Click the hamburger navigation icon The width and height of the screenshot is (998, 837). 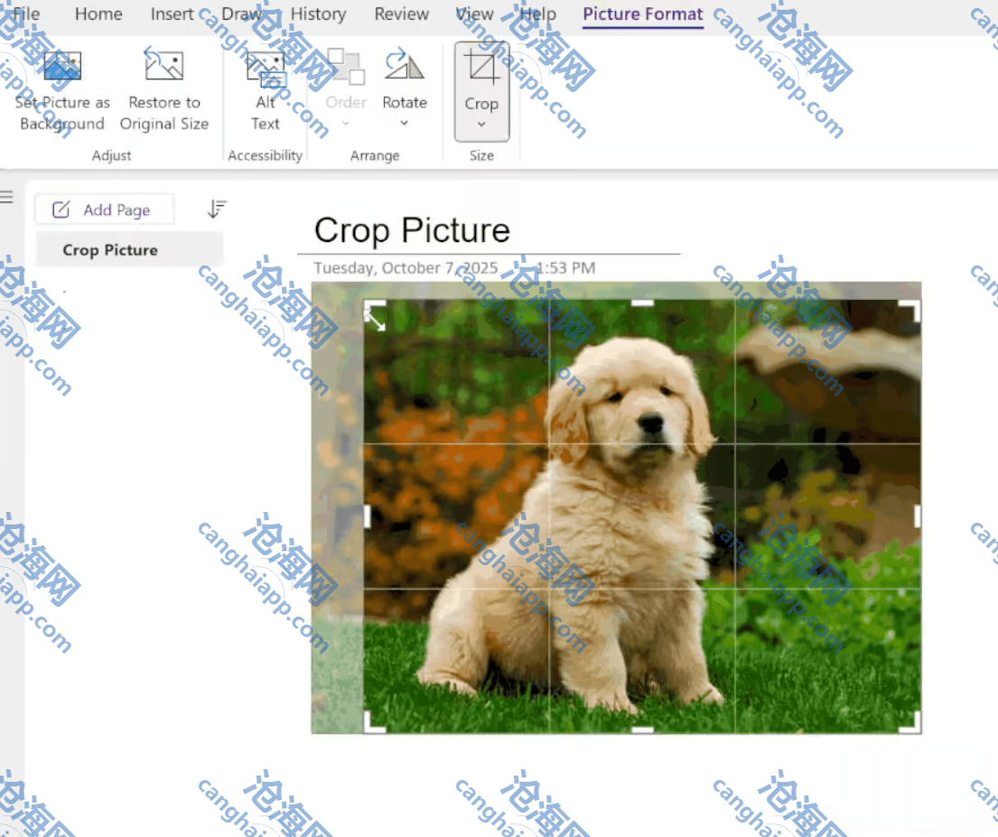pos(7,198)
